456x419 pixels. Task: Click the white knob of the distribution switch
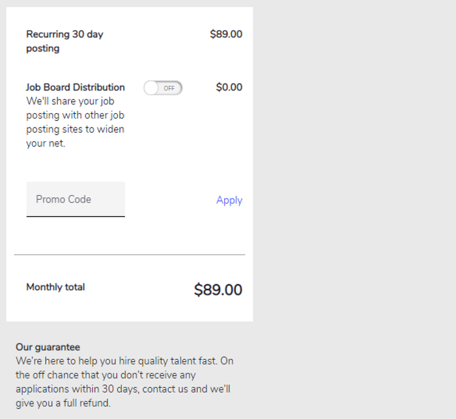[151, 88]
